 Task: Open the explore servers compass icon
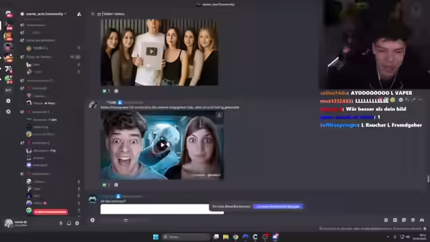click(x=8, y=112)
